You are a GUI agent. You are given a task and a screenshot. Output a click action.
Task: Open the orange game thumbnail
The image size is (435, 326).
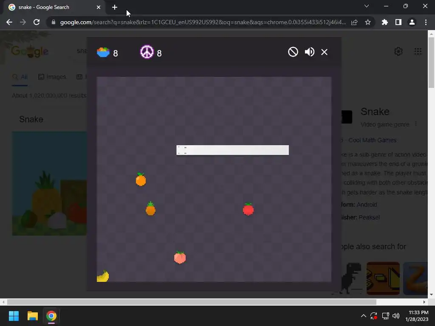pos(383,278)
